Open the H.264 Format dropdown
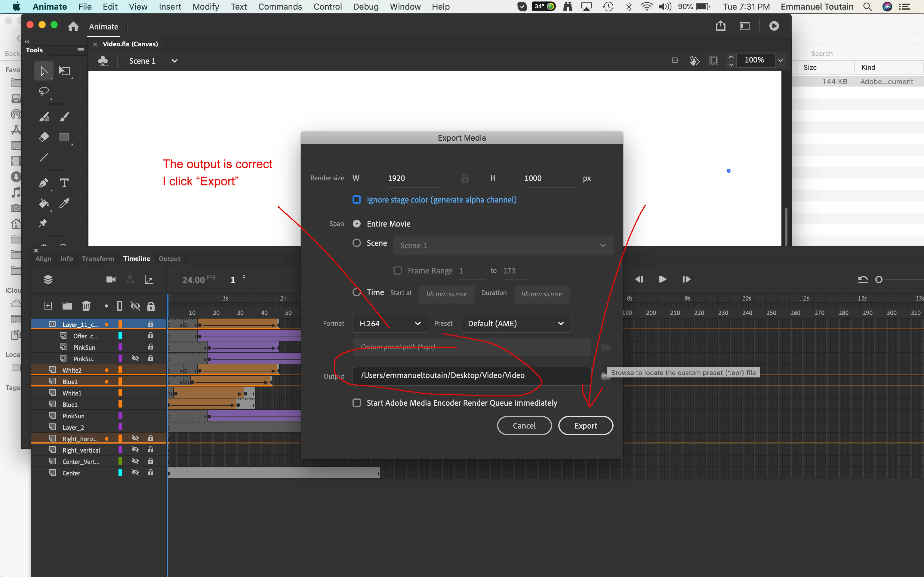The height and width of the screenshot is (577, 924). (x=390, y=324)
